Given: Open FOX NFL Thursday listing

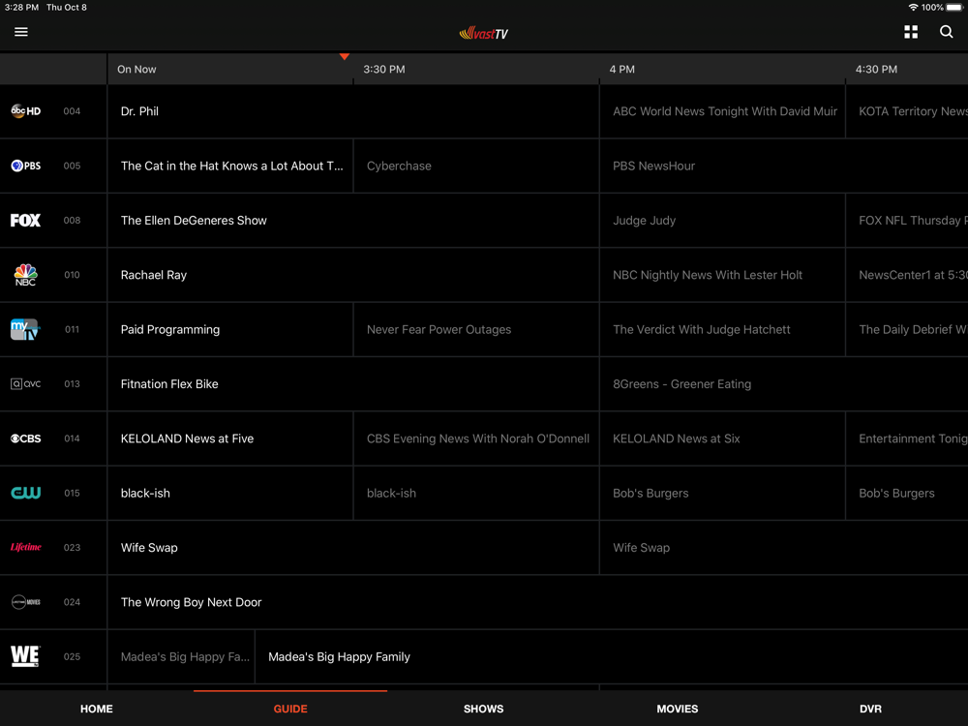Looking at the screenshot, I should coord(907,221).
